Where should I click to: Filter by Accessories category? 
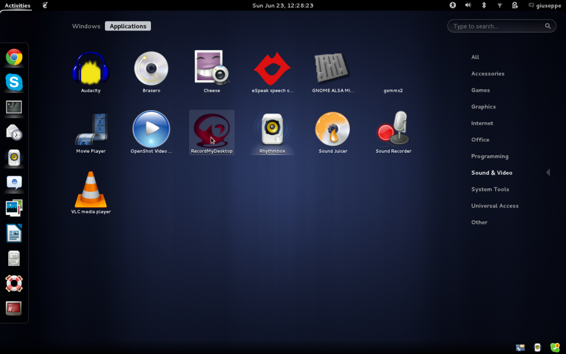488,74
